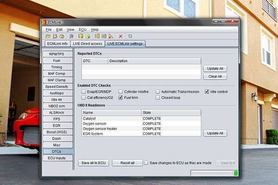Open the MAF Clamp section
The image size is (278, 185).
click(x=58, y=80)
